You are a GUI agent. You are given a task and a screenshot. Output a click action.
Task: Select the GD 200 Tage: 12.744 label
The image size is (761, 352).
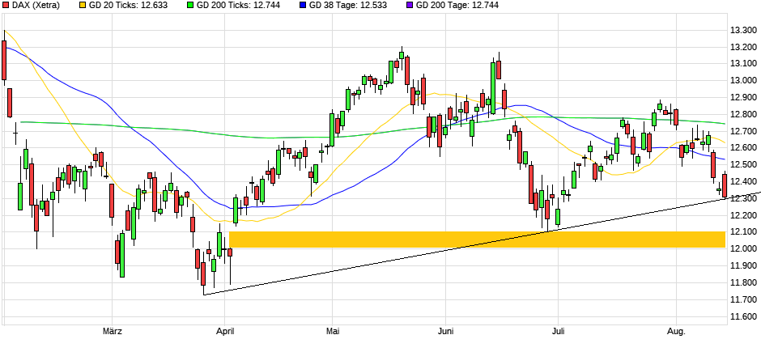(x=457, y=6)
